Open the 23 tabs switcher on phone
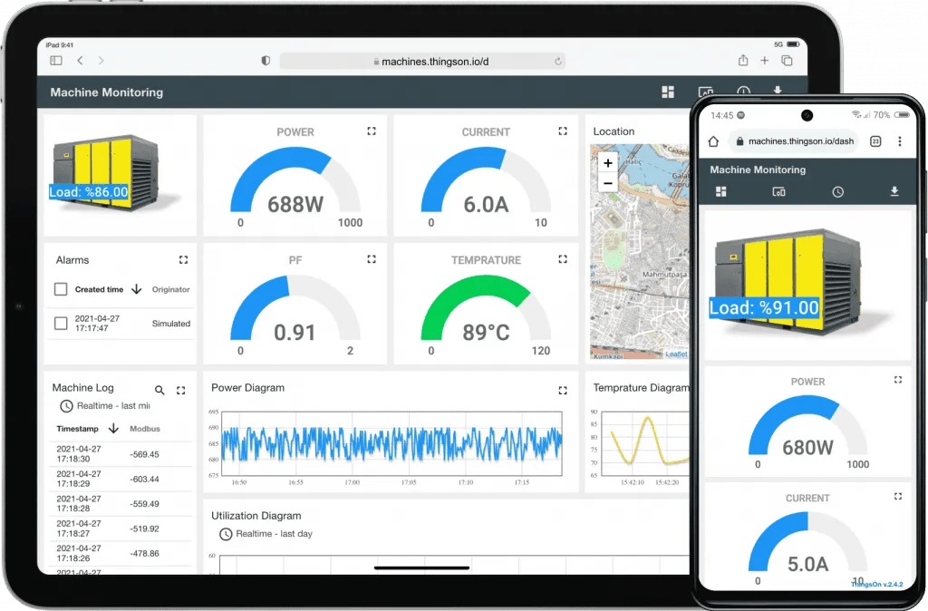The height and width of the screenshot is (611, 928). pyautogui.click(x=875, y=141)
